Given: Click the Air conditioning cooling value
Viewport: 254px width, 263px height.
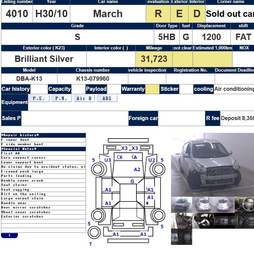Looking at the screenshot, I should (234, 89).
